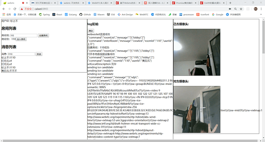Image resolution: width=265 pixels, height=142 pixels.
Task: Focus the 消息 input containing 1110
Action: 21,54
